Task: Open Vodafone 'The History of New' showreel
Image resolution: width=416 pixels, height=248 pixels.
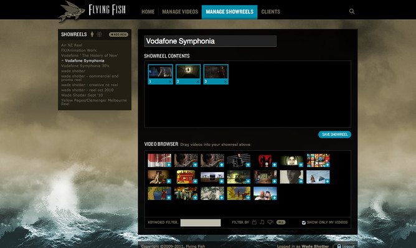Action: [90, 55]
